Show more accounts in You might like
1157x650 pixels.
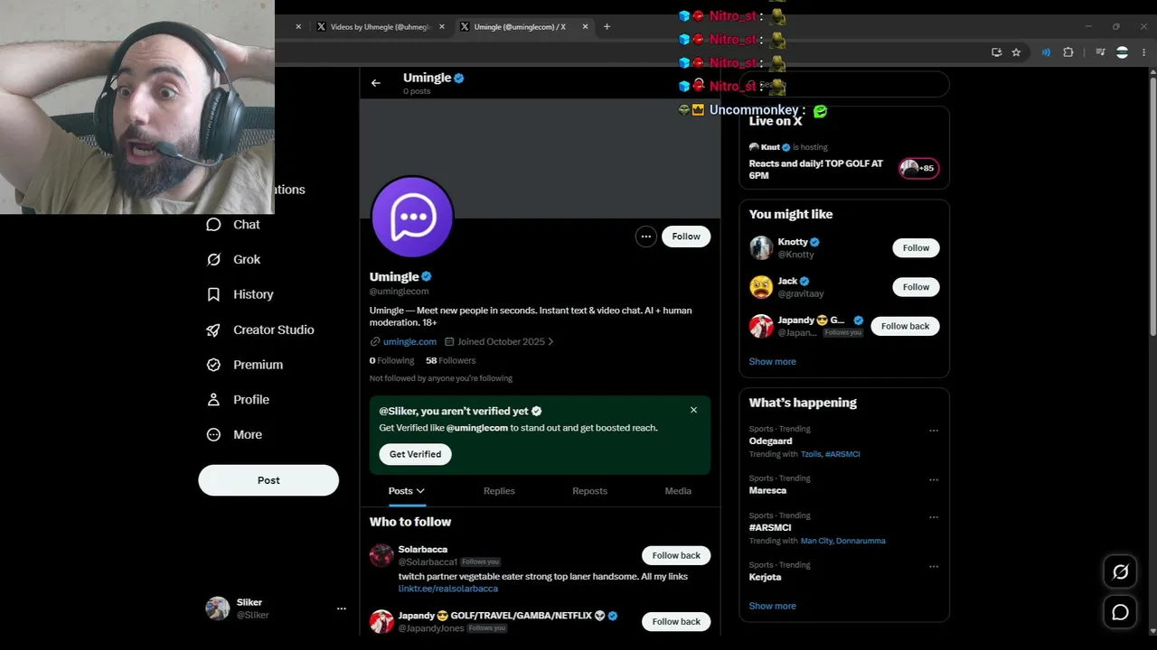773,361
